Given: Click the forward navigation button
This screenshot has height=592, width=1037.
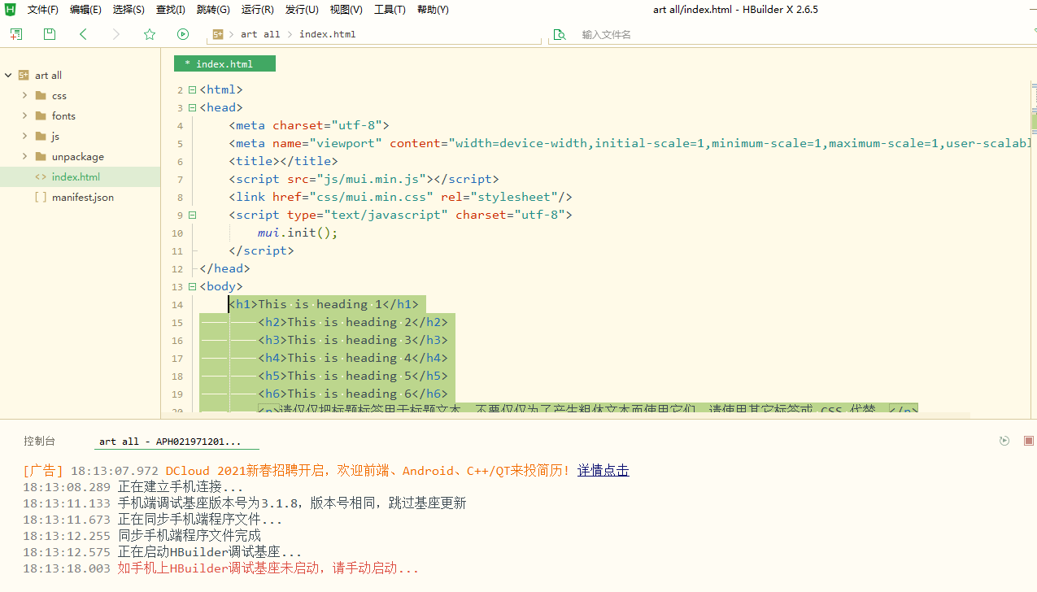Looking at the screenshot, I should (115, 34).
